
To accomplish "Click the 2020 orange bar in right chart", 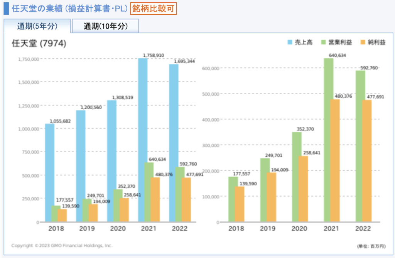I will tap(303, 189).
